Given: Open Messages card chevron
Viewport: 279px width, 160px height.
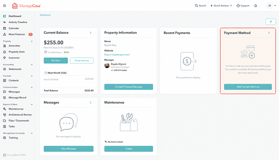Looking at the screenshot, I should [x=91, y=102].
